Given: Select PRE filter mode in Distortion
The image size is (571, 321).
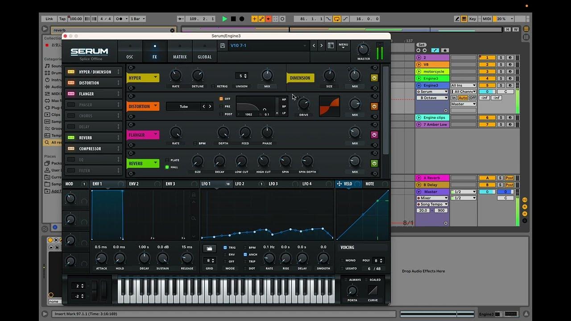Looking at the screenshot, I should pos(221,107).
